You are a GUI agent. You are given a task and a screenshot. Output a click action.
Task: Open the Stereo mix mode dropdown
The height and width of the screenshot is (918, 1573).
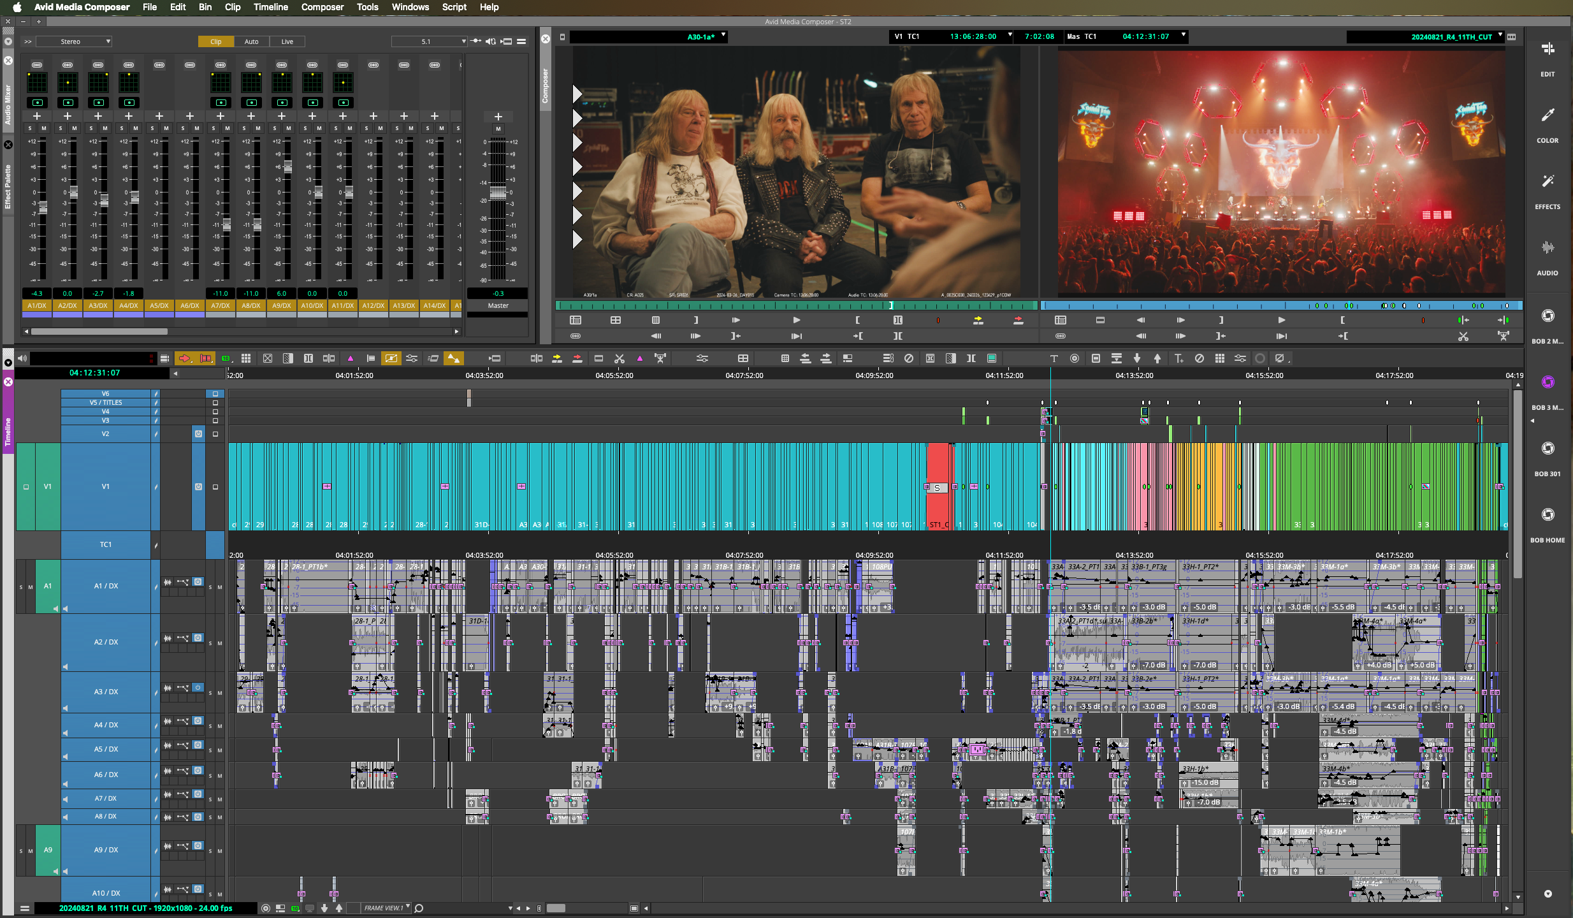pyautogui.click(x=74, y=41)
